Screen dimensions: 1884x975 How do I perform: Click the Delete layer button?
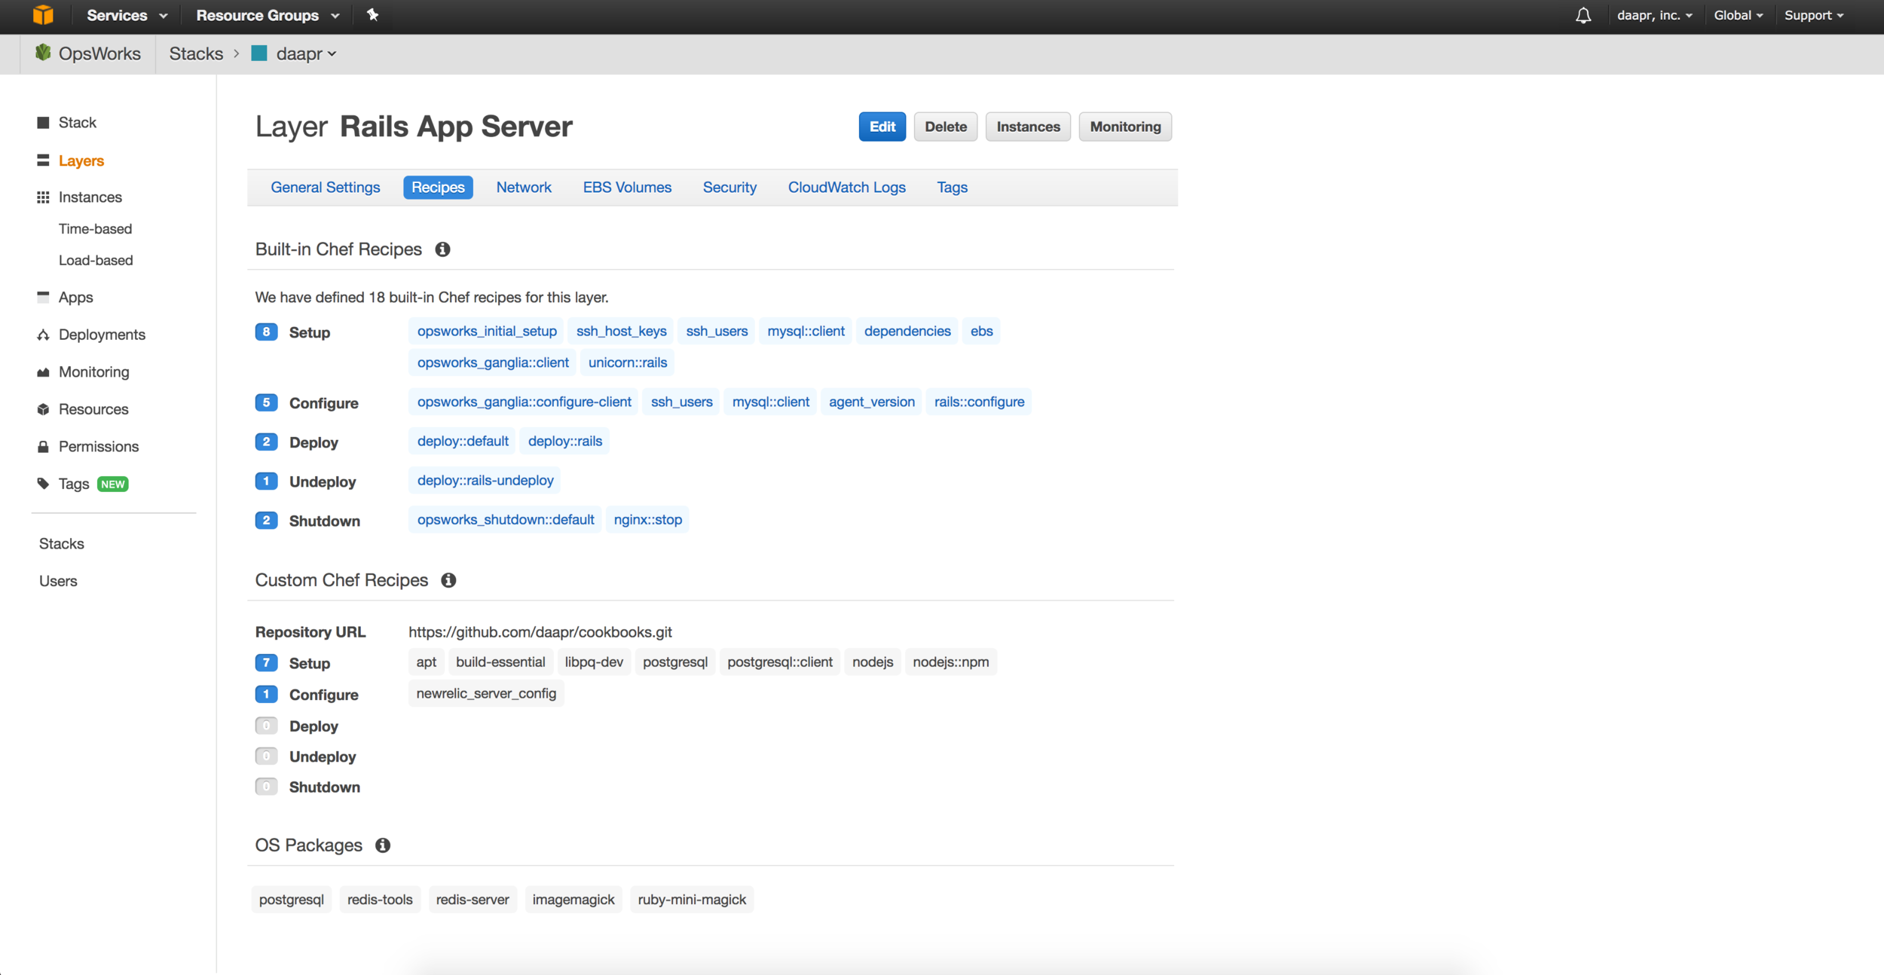(x=946, y=127)
